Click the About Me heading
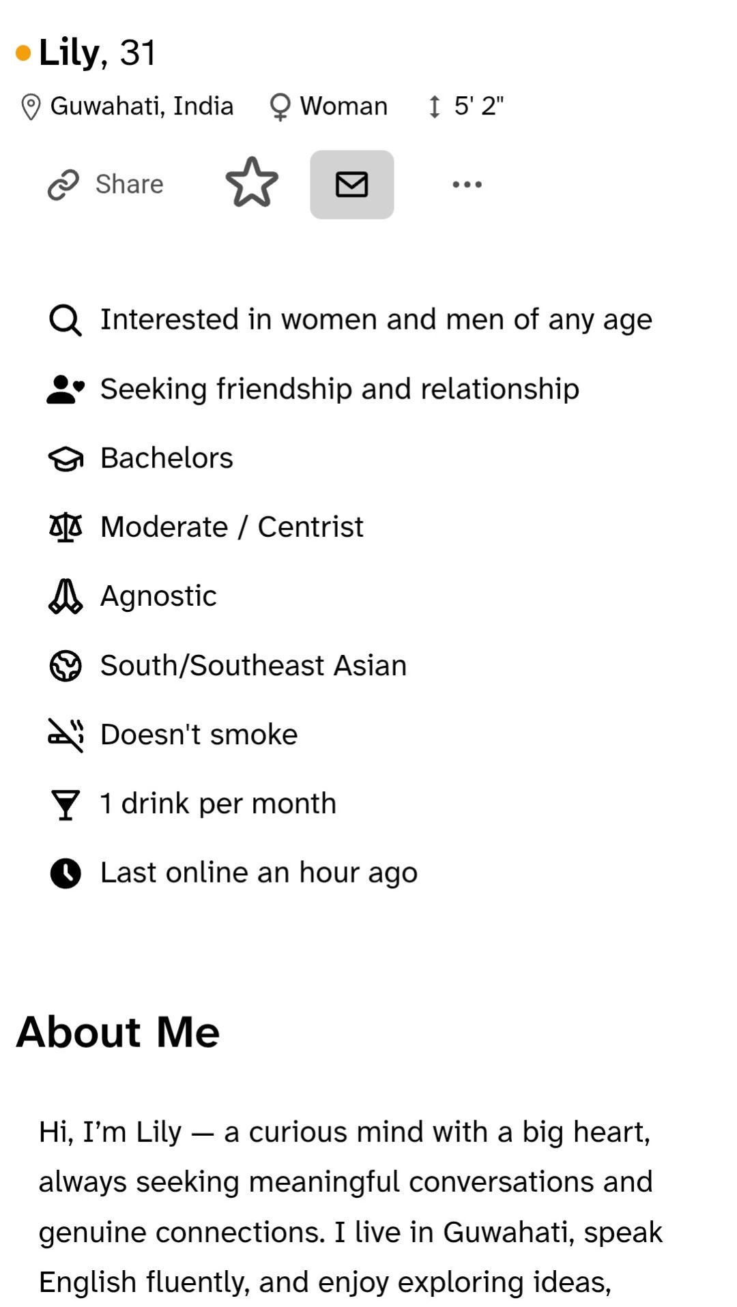Viewport: 737px width, 1307px height. (x=118, y=1031)
